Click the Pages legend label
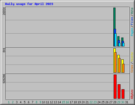135x105 pixels. coord(132,32)
